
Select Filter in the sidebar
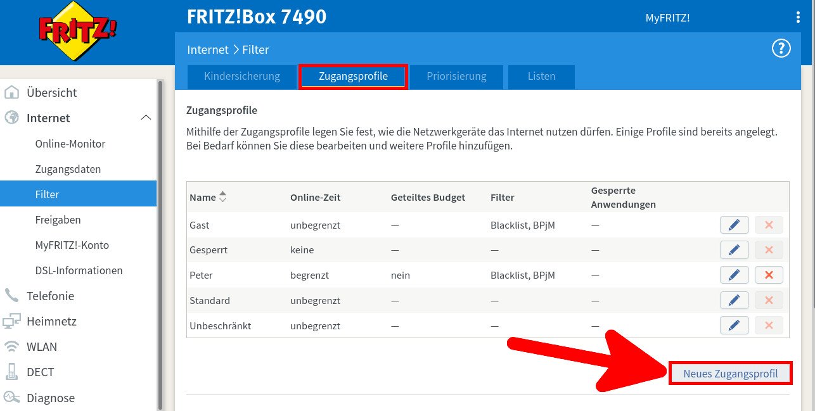(78, 194)
